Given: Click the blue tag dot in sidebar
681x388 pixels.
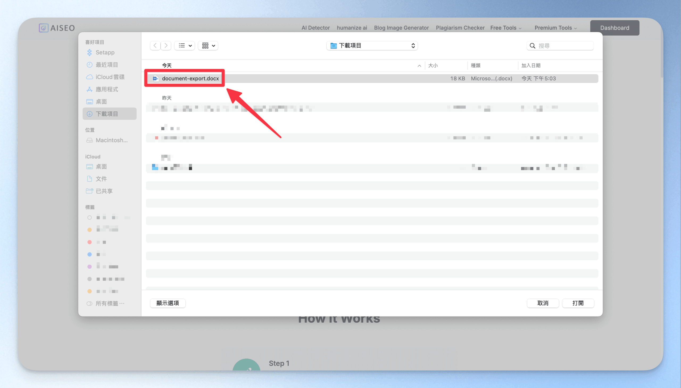Looking at the screenshot, I should [x=90, y=254].
